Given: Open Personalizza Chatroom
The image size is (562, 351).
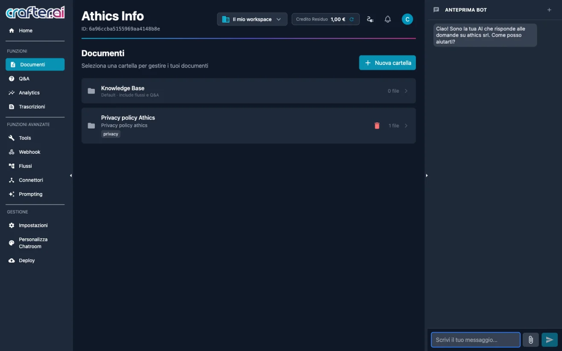Looking at the screenshot, I should [35, 243].
